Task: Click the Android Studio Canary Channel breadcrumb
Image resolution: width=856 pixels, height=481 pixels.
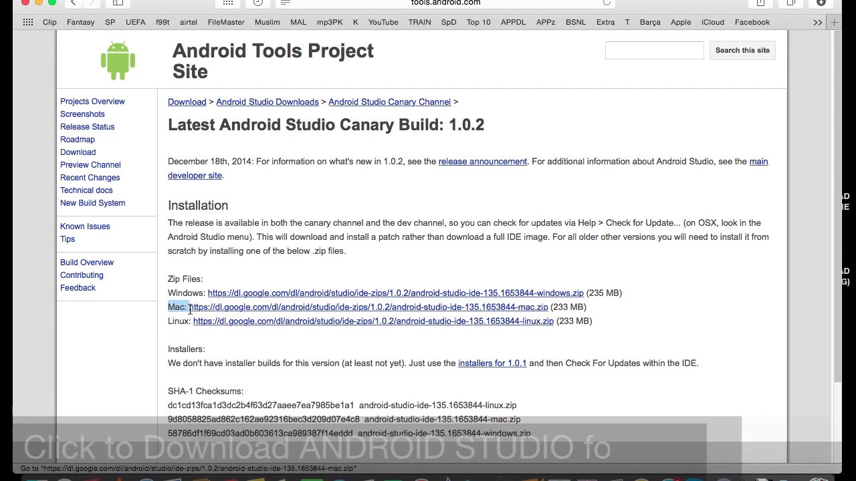Action: pos(389,102)
